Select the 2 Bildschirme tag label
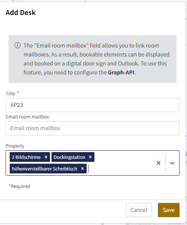Viewport: 187px width, 225px height. coord(26,157)
